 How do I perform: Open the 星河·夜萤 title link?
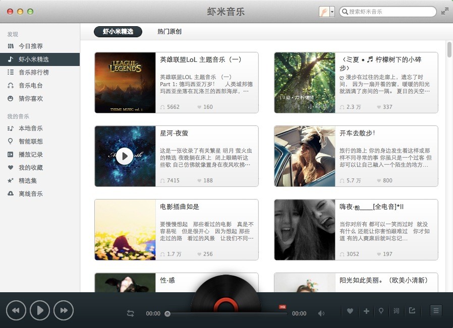[x=174, y=133]
